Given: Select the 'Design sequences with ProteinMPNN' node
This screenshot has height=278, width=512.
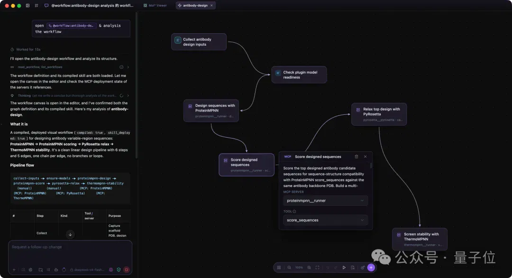Looking at the screenshot, I should coord(211,111).
